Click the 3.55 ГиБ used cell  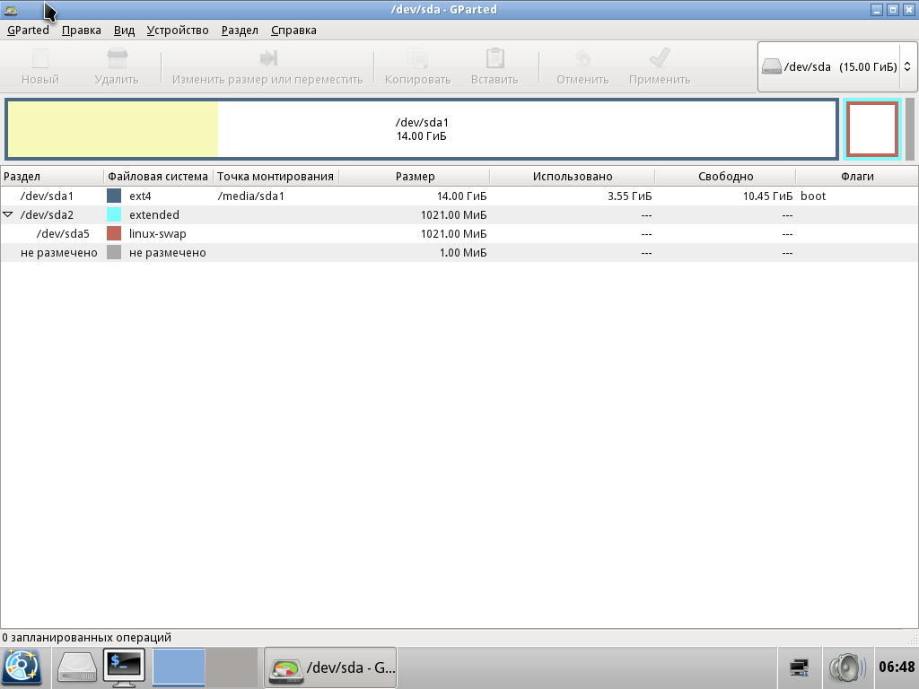[x=629, y=196]
